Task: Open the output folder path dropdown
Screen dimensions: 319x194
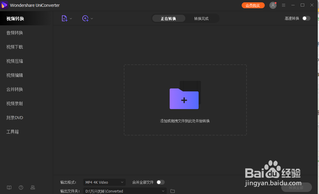Action: pyautogui.click(x=163, y=191)
